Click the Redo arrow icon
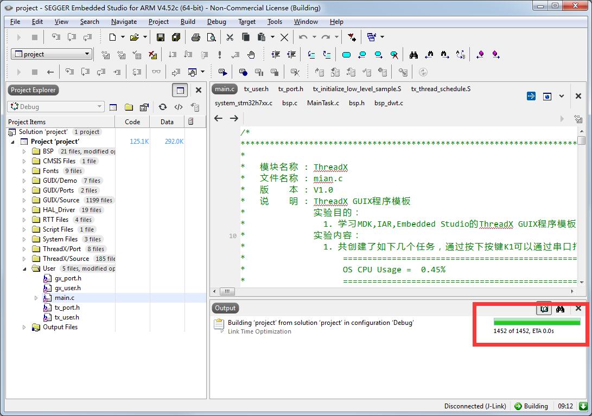Screen dimensions: 592x416 pyautogui.click(x=326, y=37)
